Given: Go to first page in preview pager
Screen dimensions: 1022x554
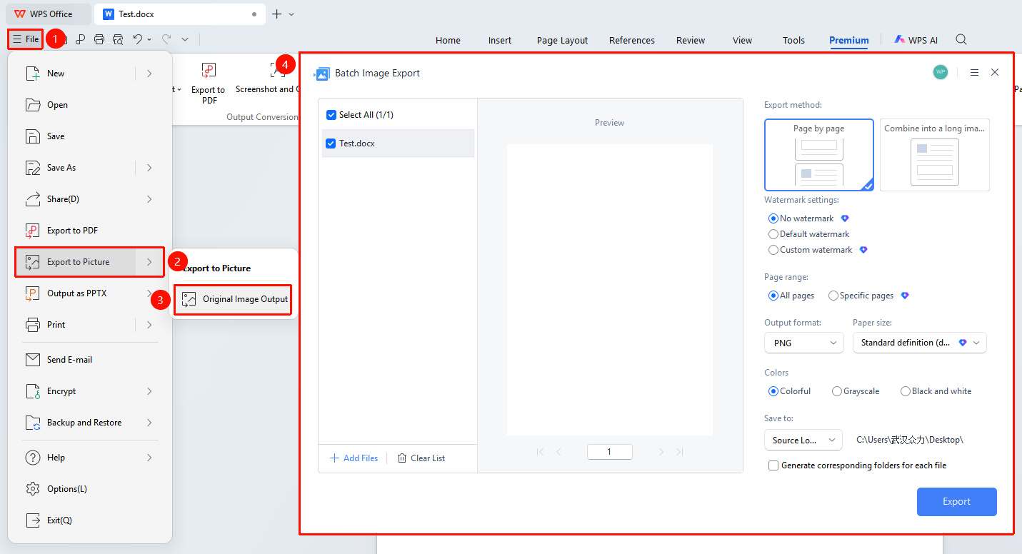Looking at the screenshot, I should (x=540, y=451).
